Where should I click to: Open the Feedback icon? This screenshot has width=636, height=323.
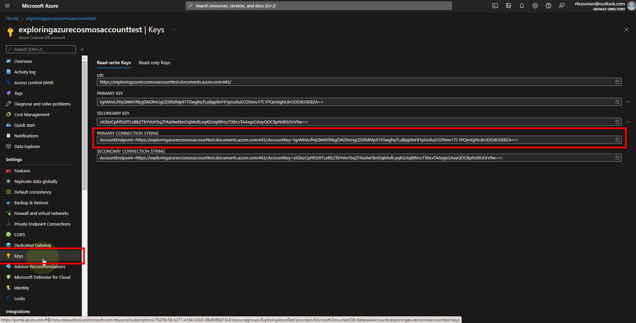[562, 6]
